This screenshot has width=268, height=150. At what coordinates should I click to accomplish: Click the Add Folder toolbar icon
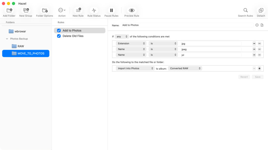tap(9, 10)
